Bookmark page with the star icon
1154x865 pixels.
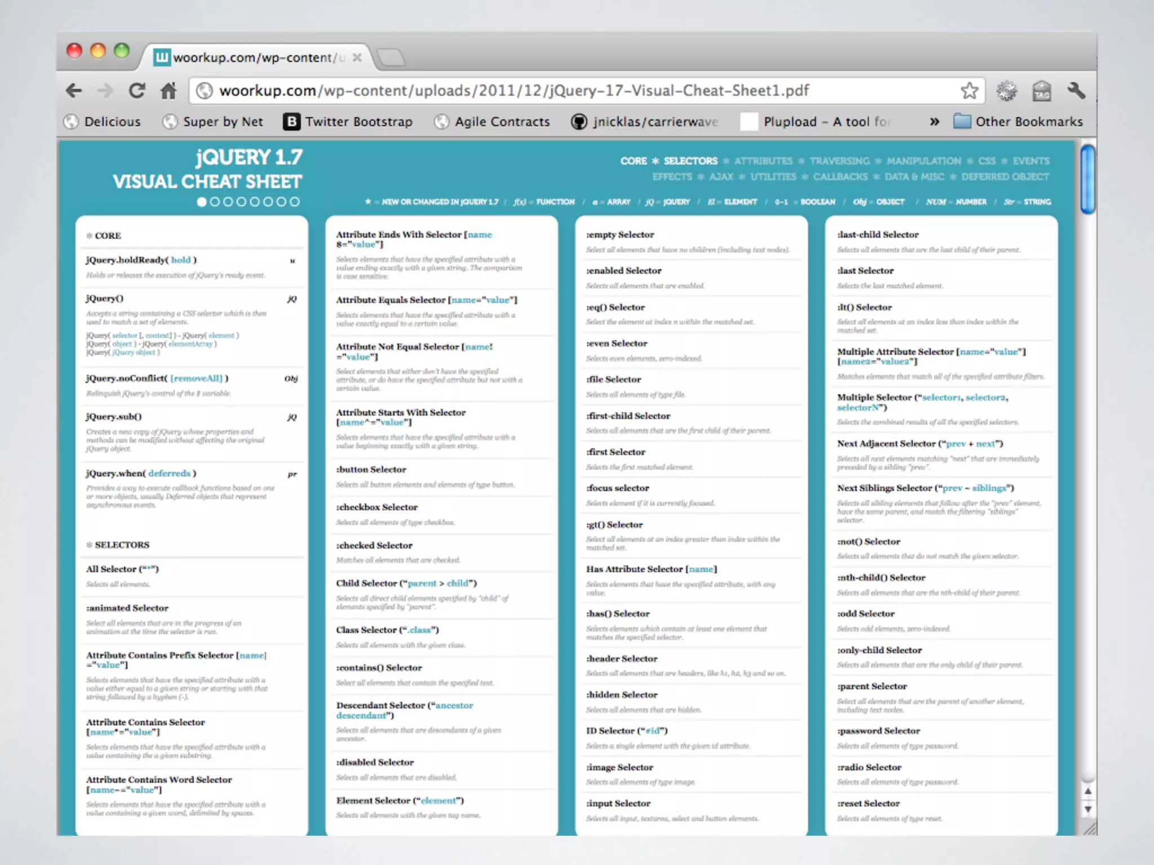(969, 91)
